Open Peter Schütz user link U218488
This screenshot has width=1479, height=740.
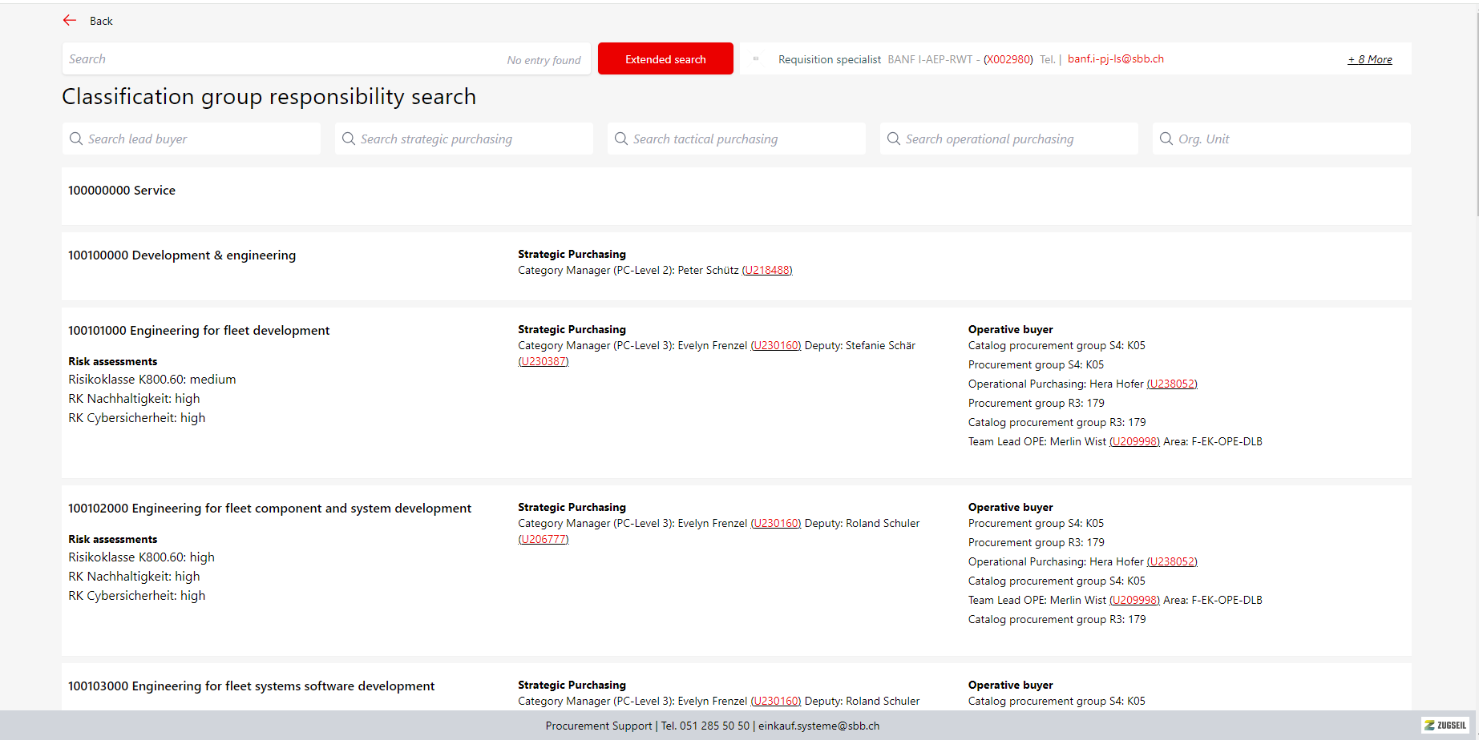767,271
